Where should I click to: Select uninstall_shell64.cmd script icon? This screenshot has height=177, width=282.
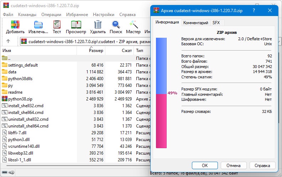[x=5, y=126]
